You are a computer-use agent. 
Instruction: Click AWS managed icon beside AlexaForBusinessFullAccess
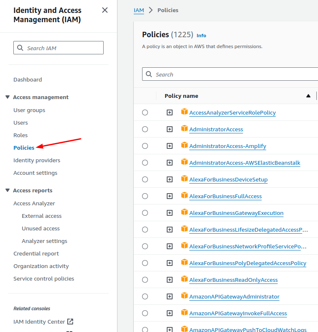(184, 195)
